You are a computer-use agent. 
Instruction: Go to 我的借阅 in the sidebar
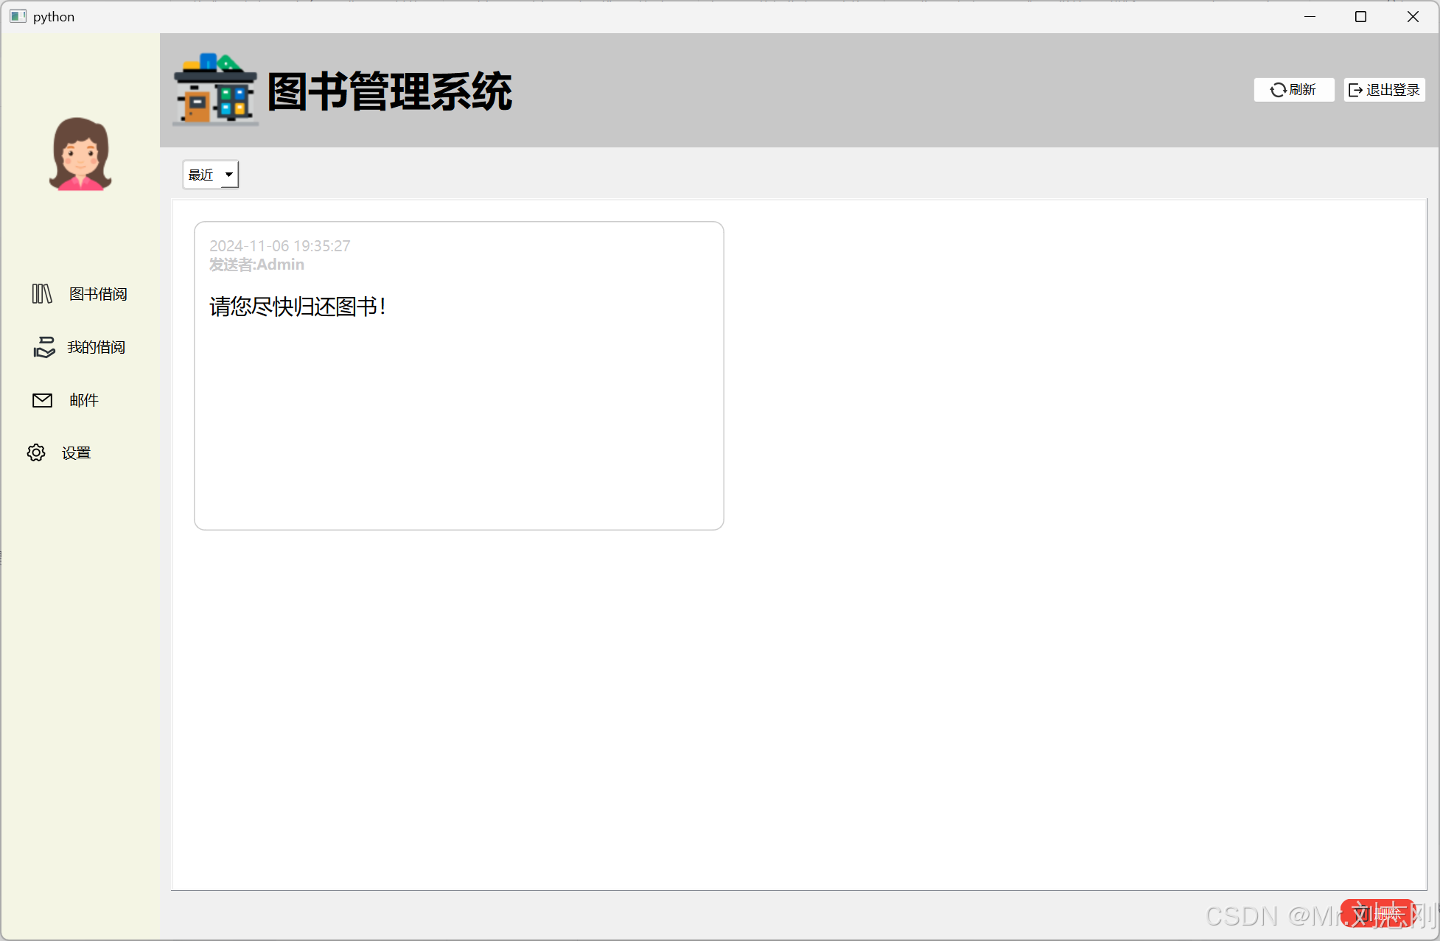point(96,347)
